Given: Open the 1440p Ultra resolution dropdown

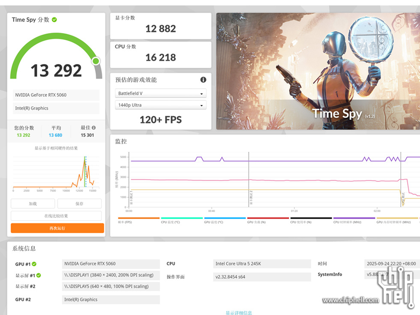Looking at the screenshot, I should tap(161, 105).
